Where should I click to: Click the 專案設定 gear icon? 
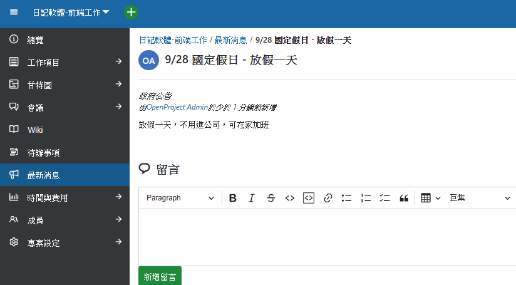pyautogui.click(x=14, y=242)
